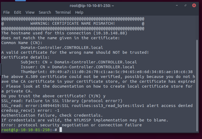This screenshot has height=139, width=202.
Task: Close the terminal with red X
Action: (194, 5)
